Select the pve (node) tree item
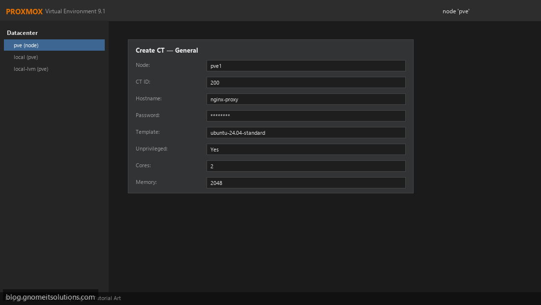 click(54, 45)
